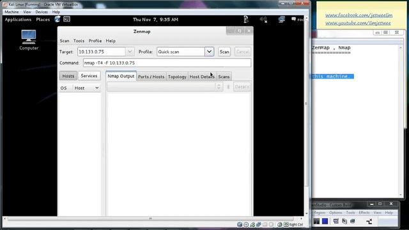Open VirtualBox Help menu
Image resolution: width=409 pixels, height=230 pixels.
pos(56,12)
